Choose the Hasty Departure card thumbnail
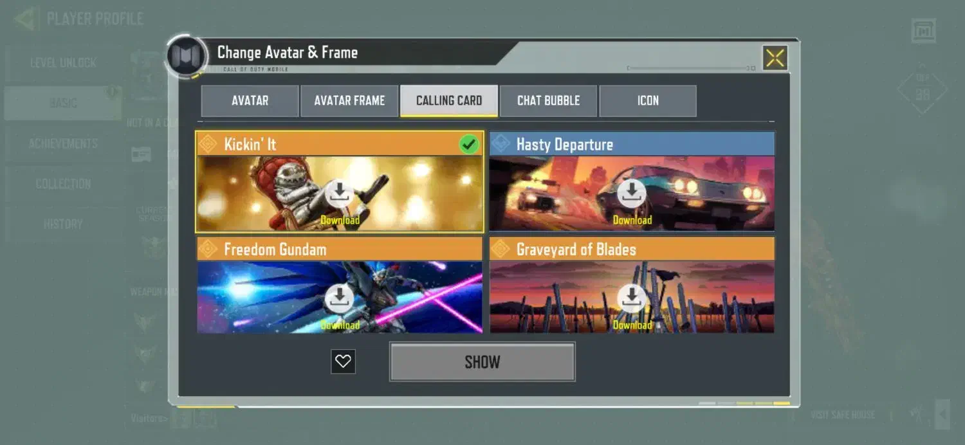Screen dimensions: 965x445 click(632, 193)
